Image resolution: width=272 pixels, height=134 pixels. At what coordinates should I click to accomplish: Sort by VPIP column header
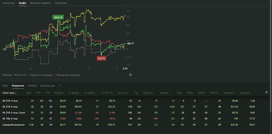point(38,93)
